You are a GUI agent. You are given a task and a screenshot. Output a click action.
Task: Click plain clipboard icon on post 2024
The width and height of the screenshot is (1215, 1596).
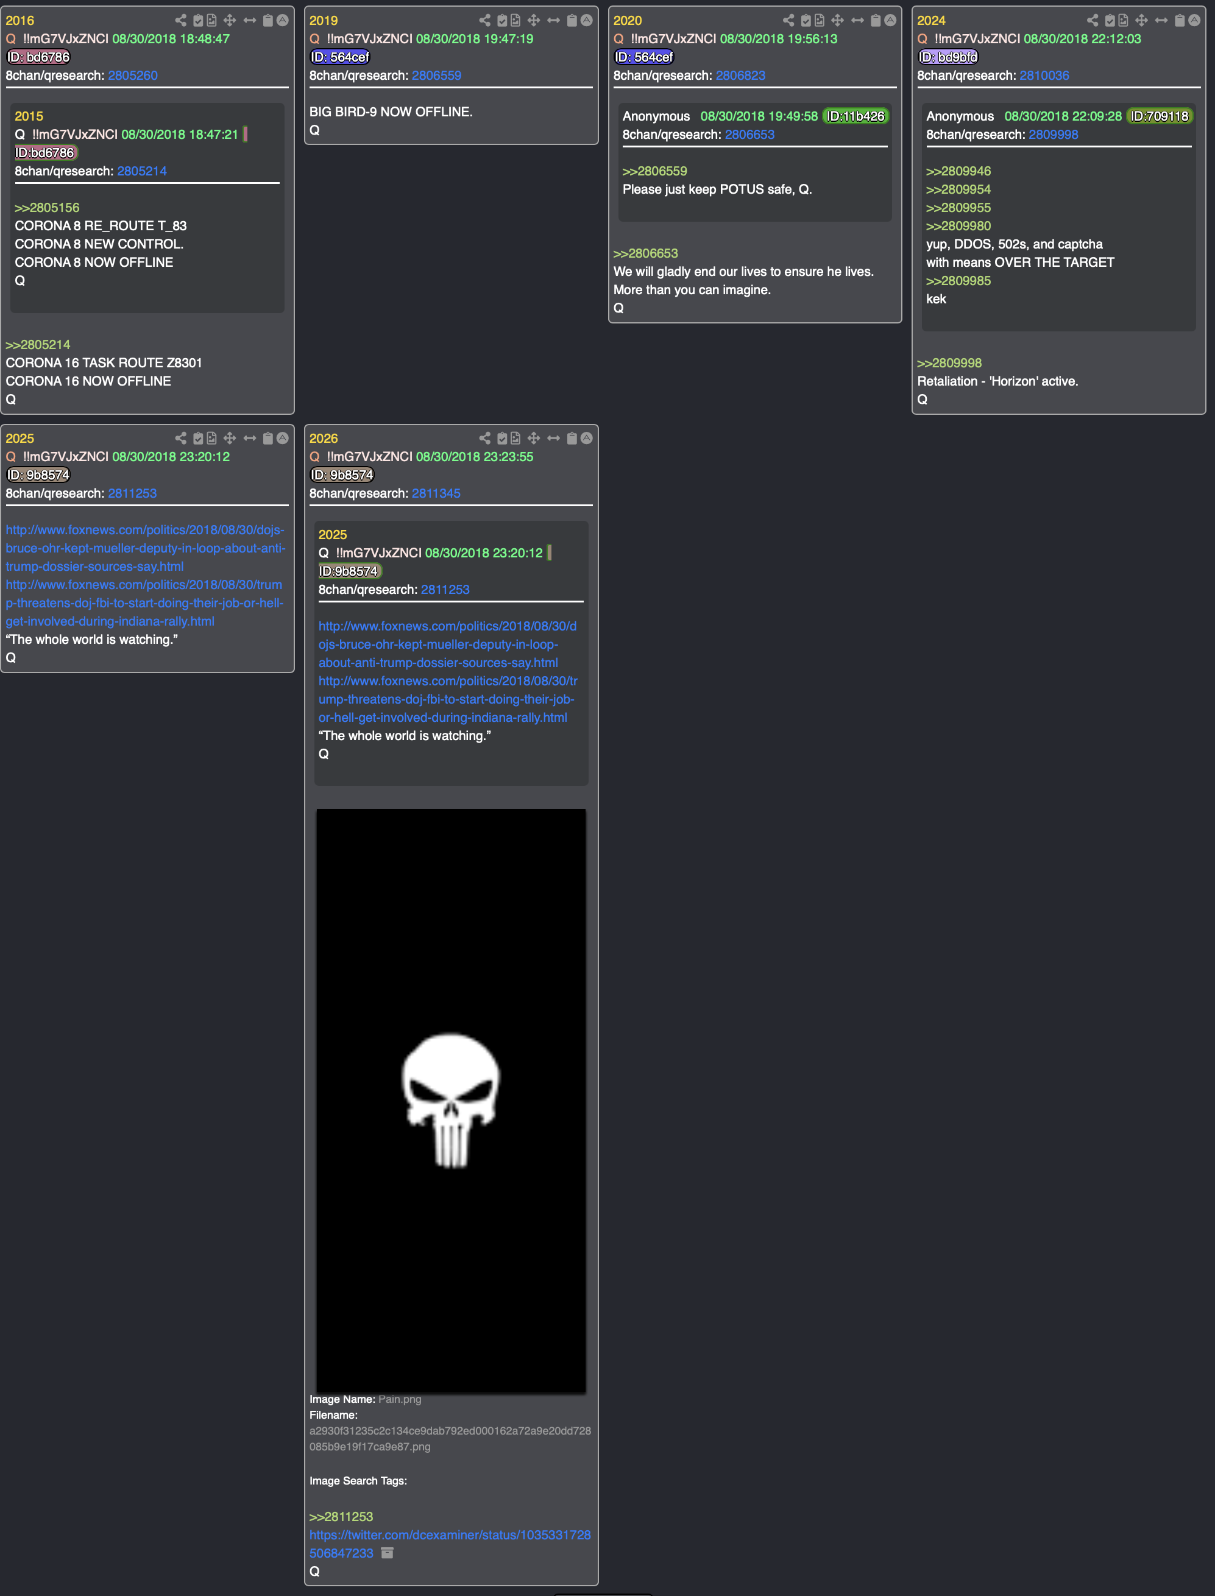click(x=1179, y=20)
